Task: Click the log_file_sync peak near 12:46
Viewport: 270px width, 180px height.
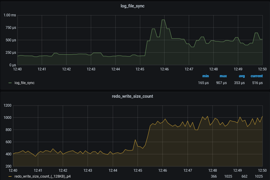Action: (163, 20)
